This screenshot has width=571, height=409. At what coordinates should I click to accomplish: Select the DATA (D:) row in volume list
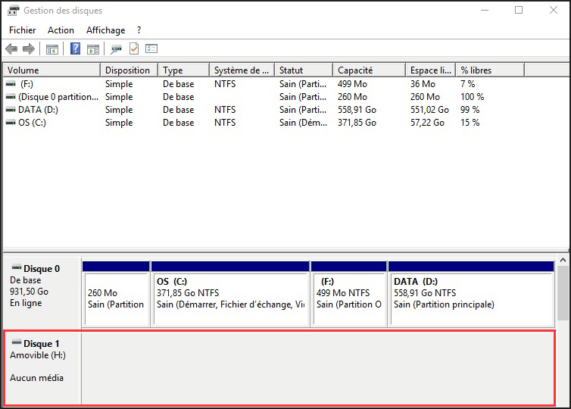pyautogui.click(x=38, y=110)
